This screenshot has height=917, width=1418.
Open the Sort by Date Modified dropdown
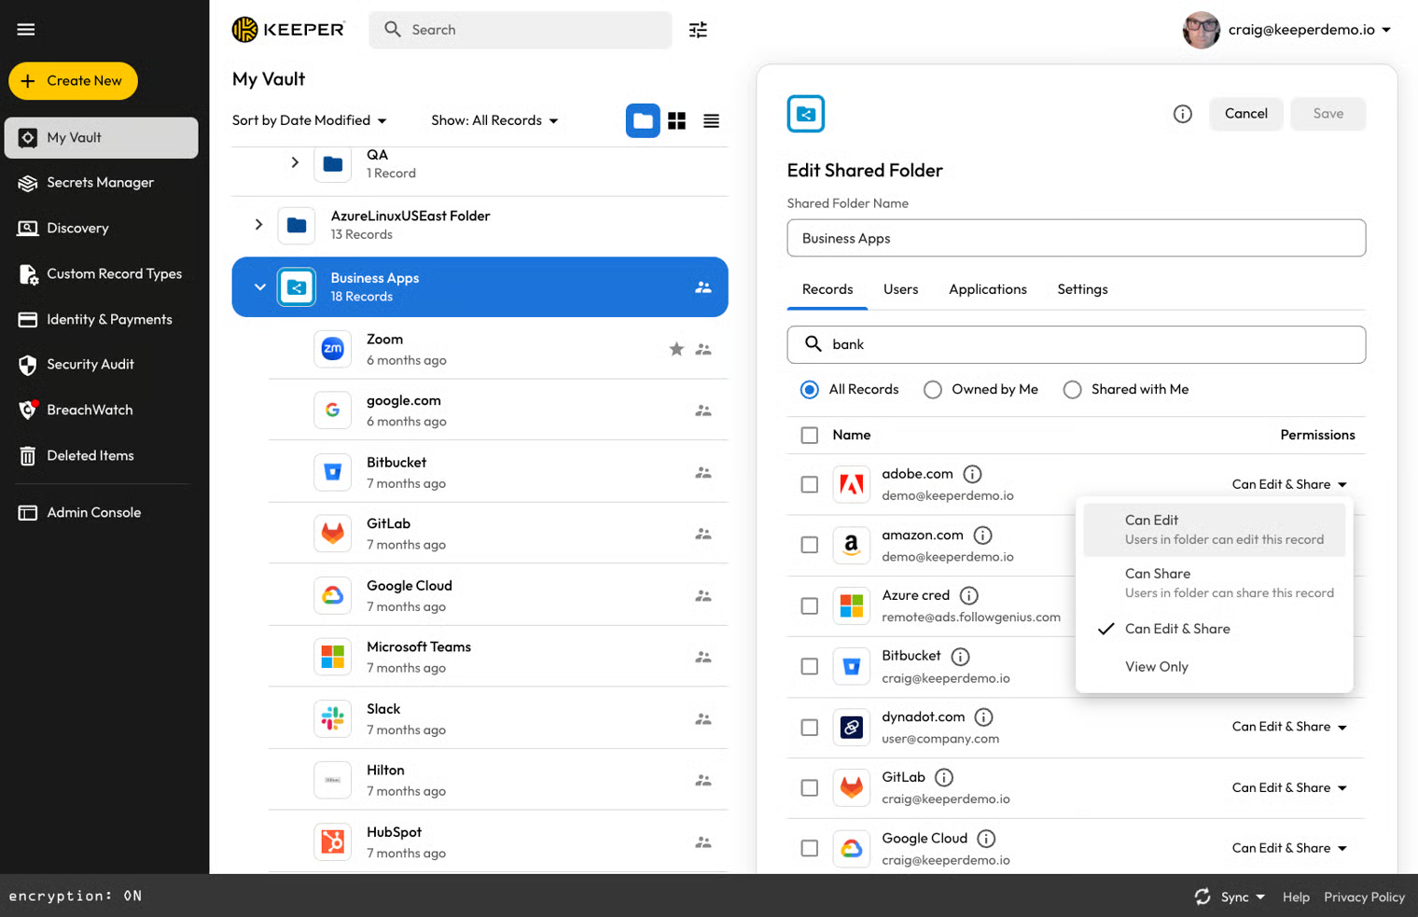coord(309,120)
